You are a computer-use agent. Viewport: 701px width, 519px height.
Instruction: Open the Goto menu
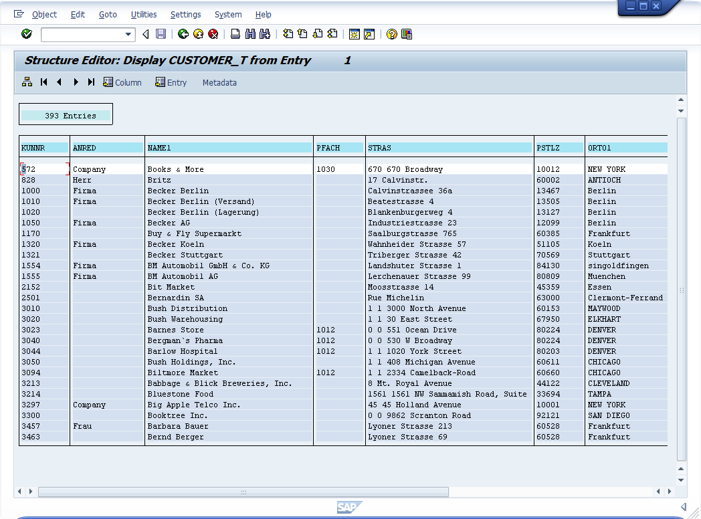click(x=108, y=15)
